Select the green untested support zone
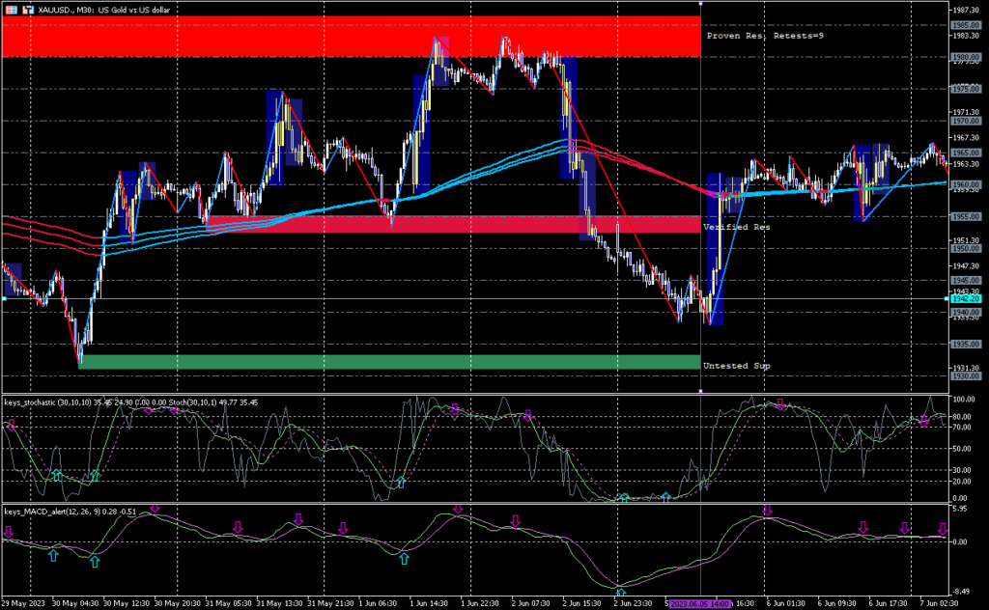 [x=386, y=362]
